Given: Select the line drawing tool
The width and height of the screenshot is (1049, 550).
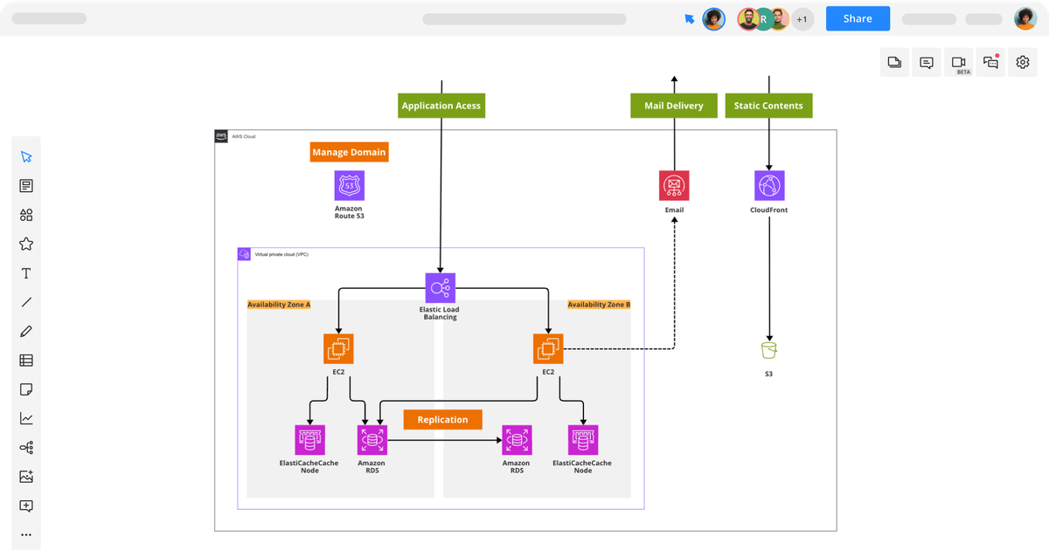Looking at the screenshot, I should 26,302.
